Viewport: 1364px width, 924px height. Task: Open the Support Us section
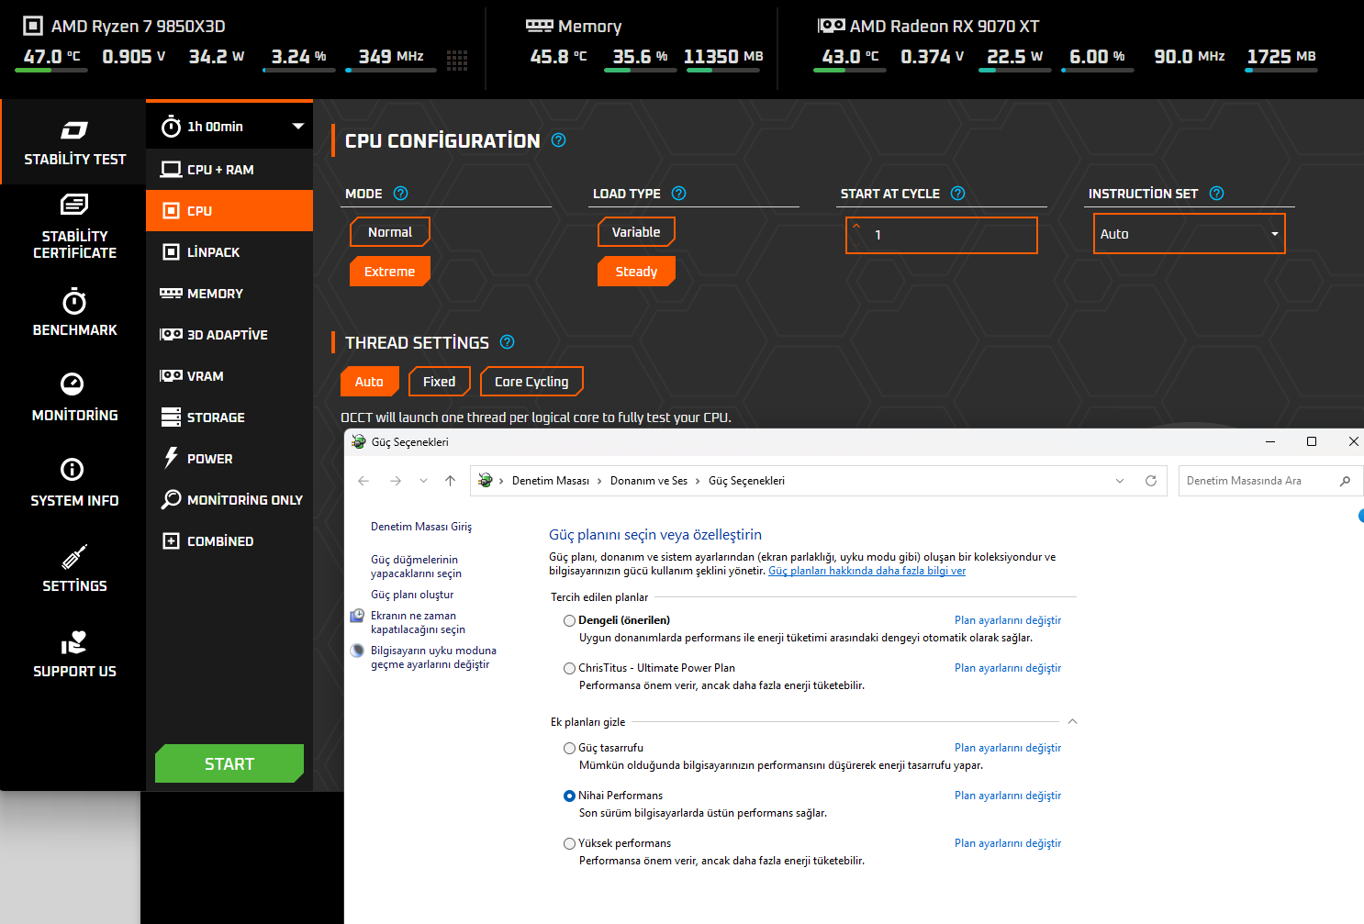coord(74,654)
